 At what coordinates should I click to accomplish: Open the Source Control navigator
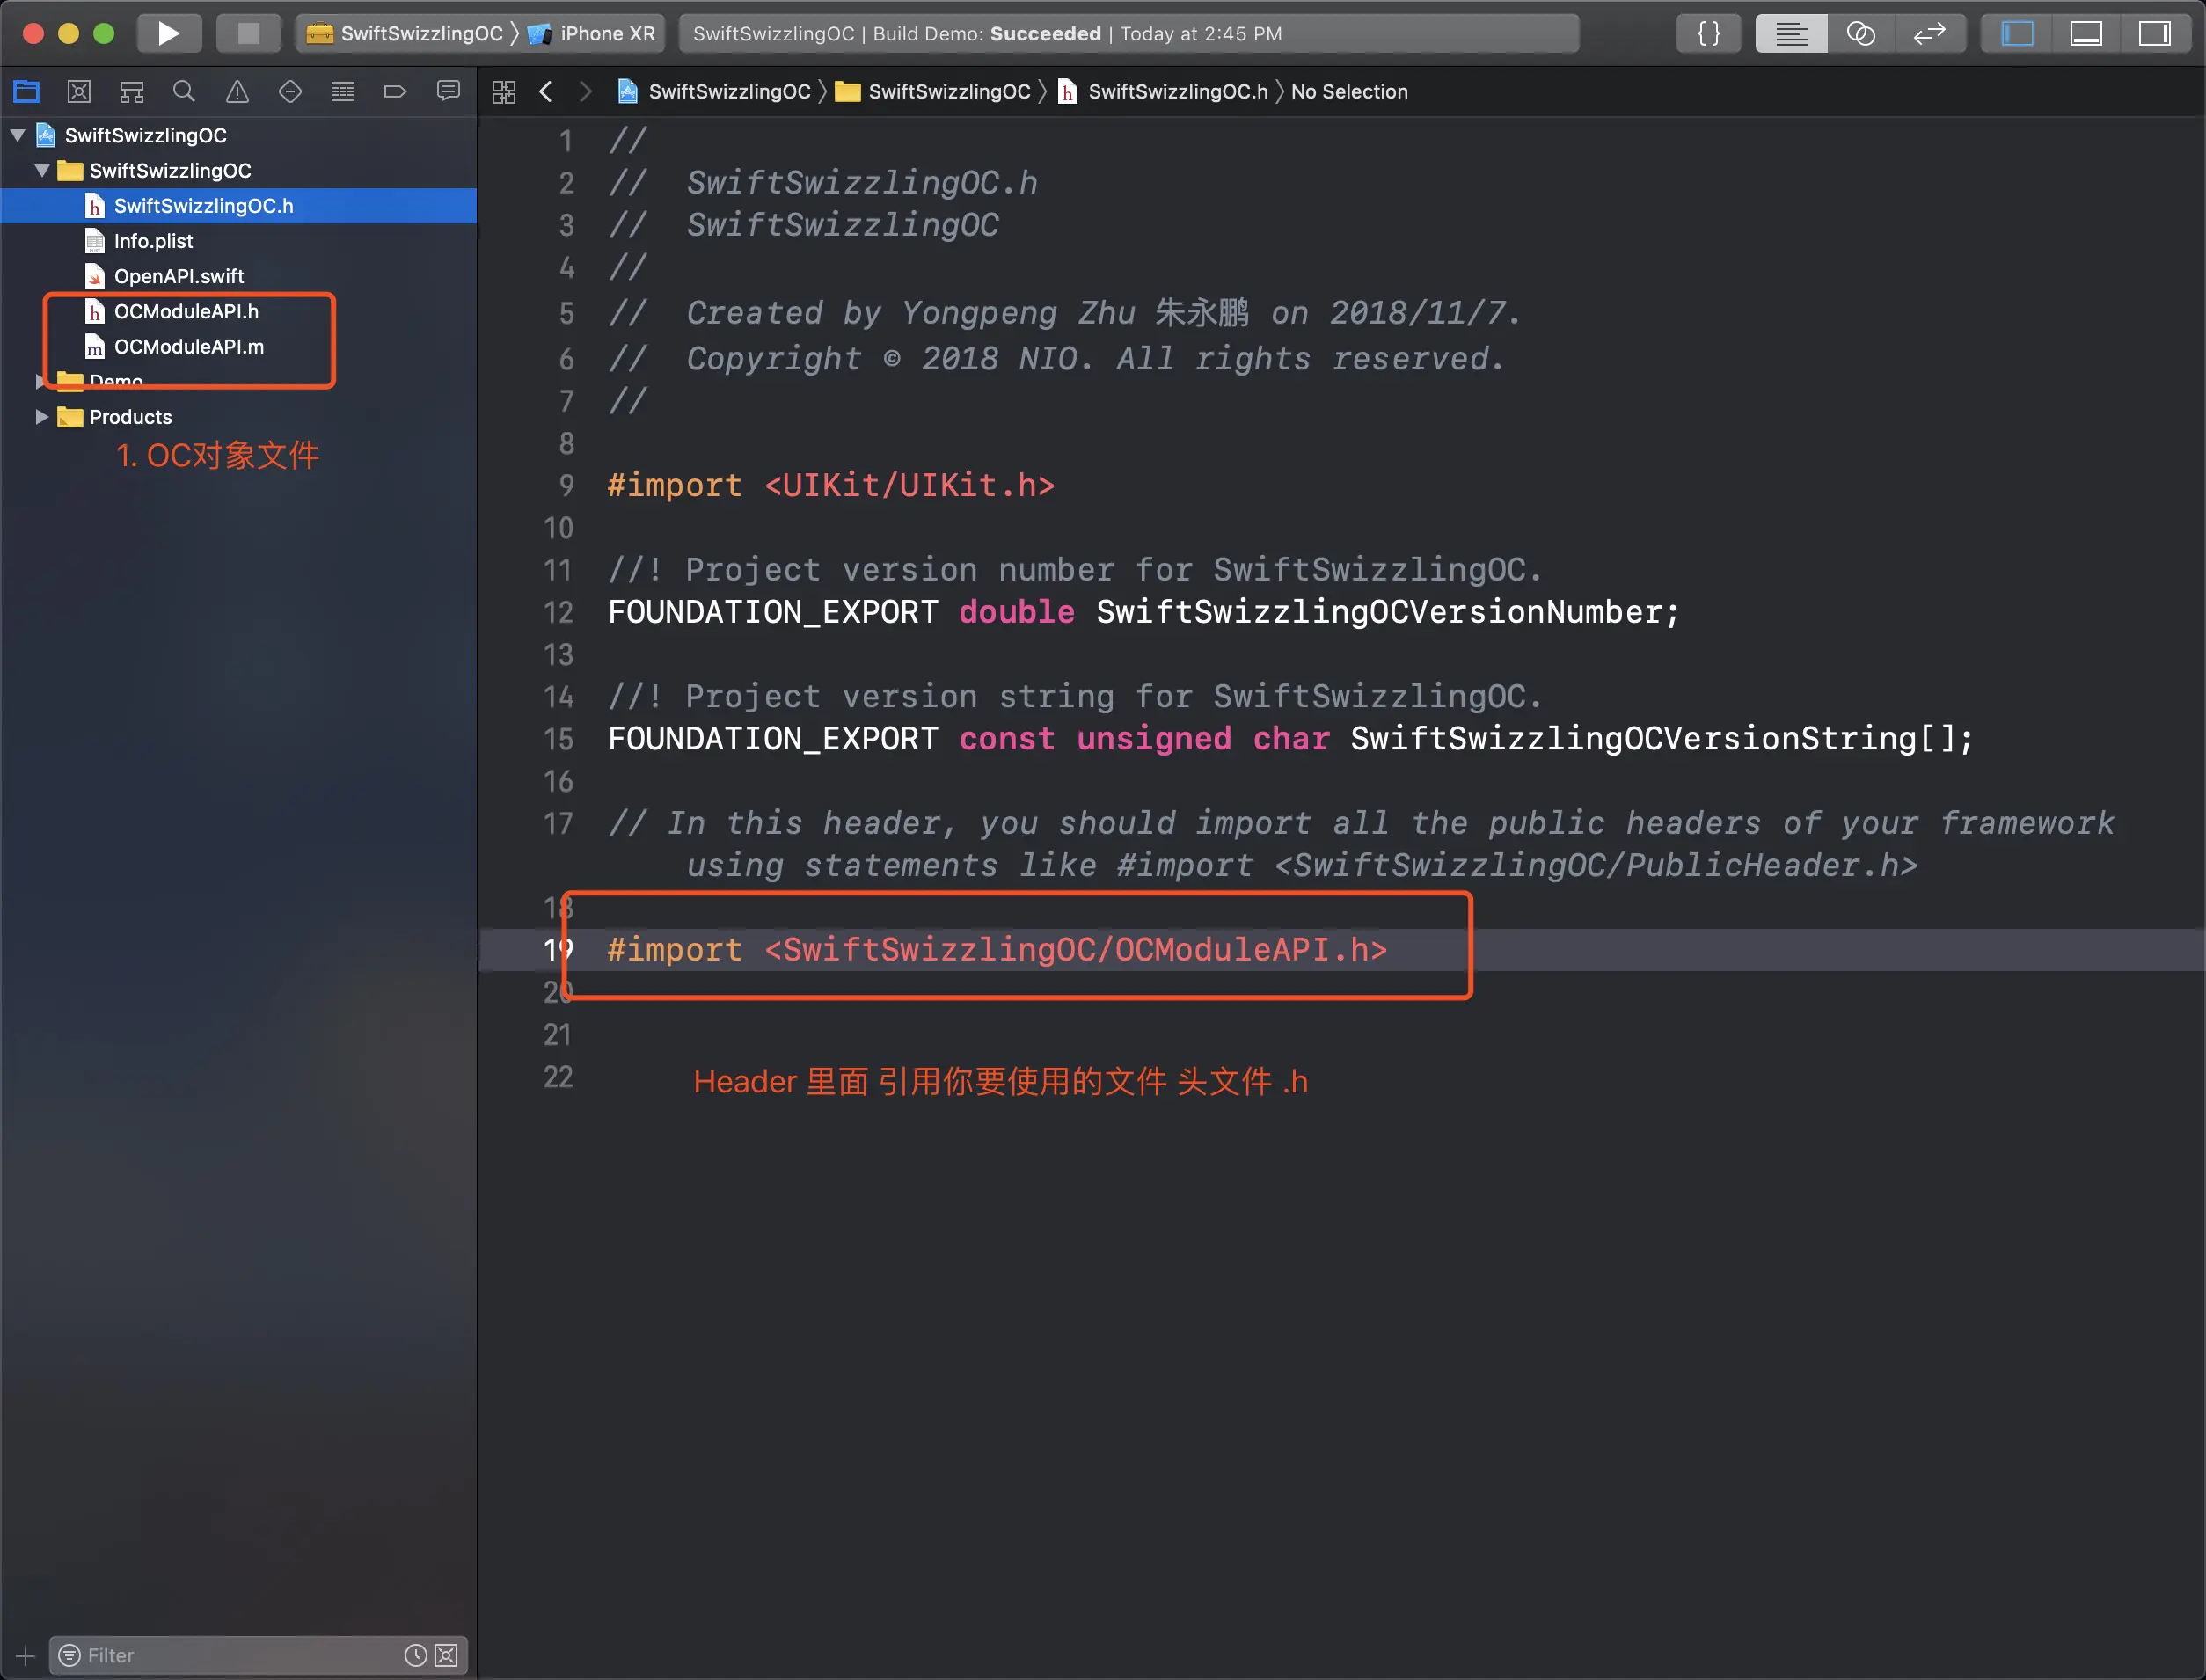(x=79, y=92)
